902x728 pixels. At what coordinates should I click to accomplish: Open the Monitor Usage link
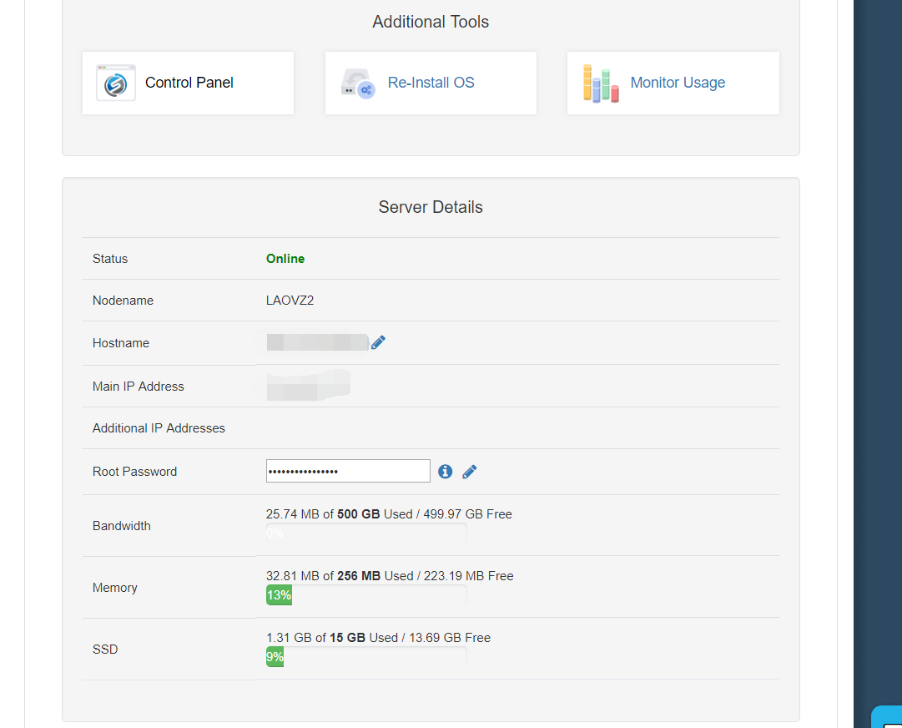pyautogui.click(x=678, y=83)
